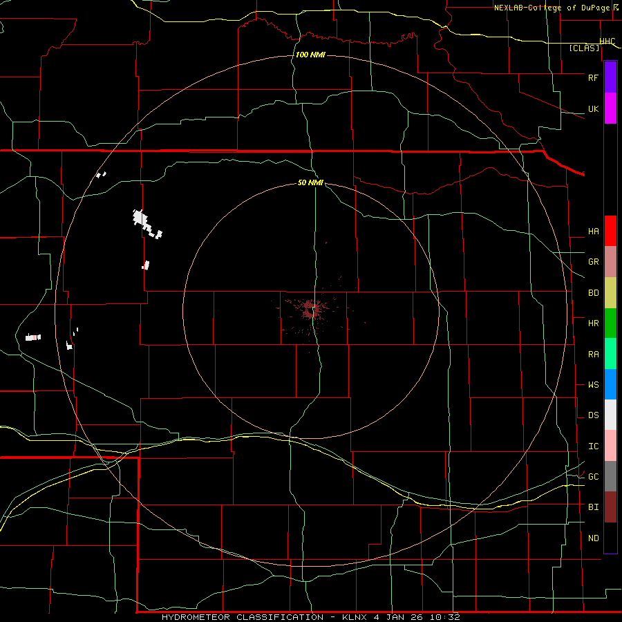Viewport: 622px width, 622px height.
Task: Click the HA legend label
Action: (593, 232)
